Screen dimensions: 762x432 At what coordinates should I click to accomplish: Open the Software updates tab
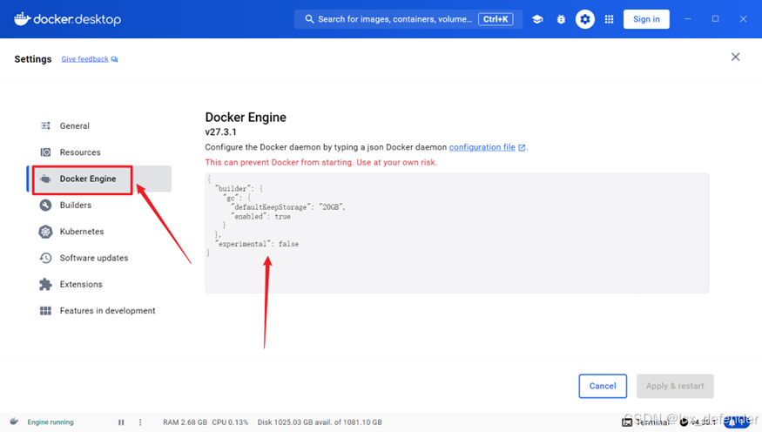(99, 258)
